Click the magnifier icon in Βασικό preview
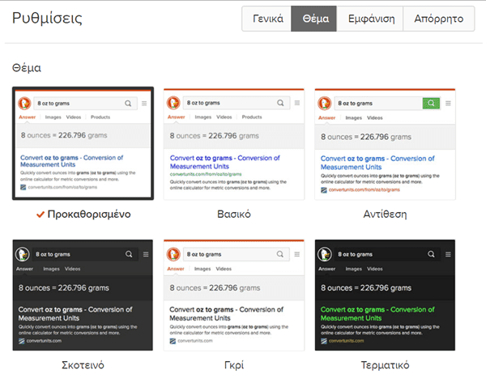 click(x=279, y=104)
